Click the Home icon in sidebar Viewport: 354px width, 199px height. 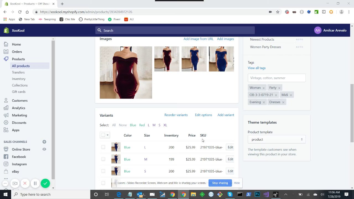click(x=6, y=44)
